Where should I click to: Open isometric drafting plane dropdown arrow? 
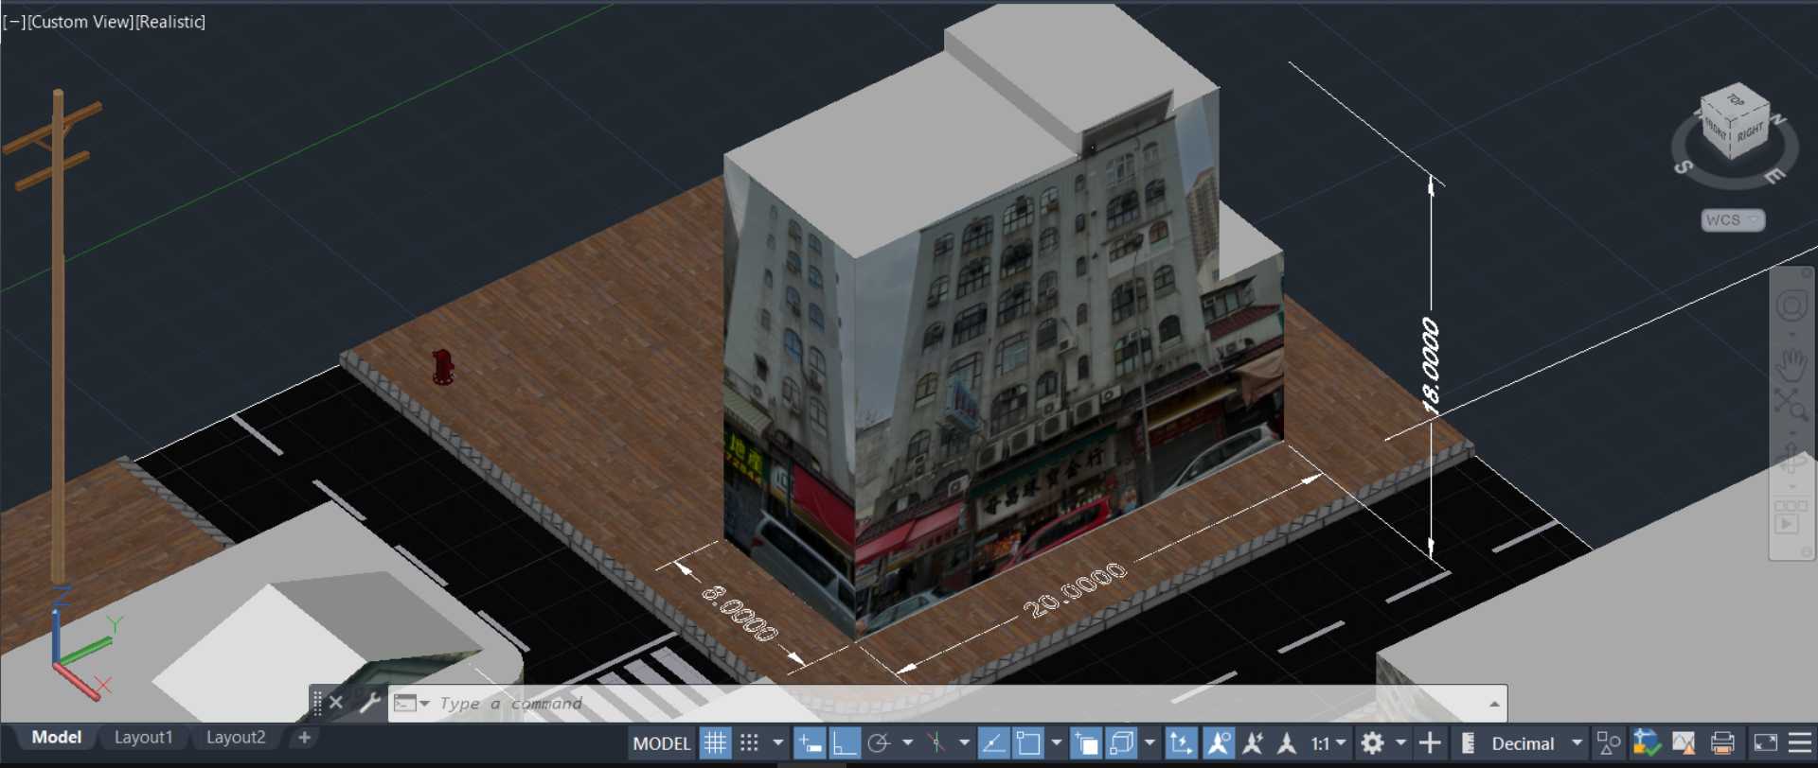(964, 743)
